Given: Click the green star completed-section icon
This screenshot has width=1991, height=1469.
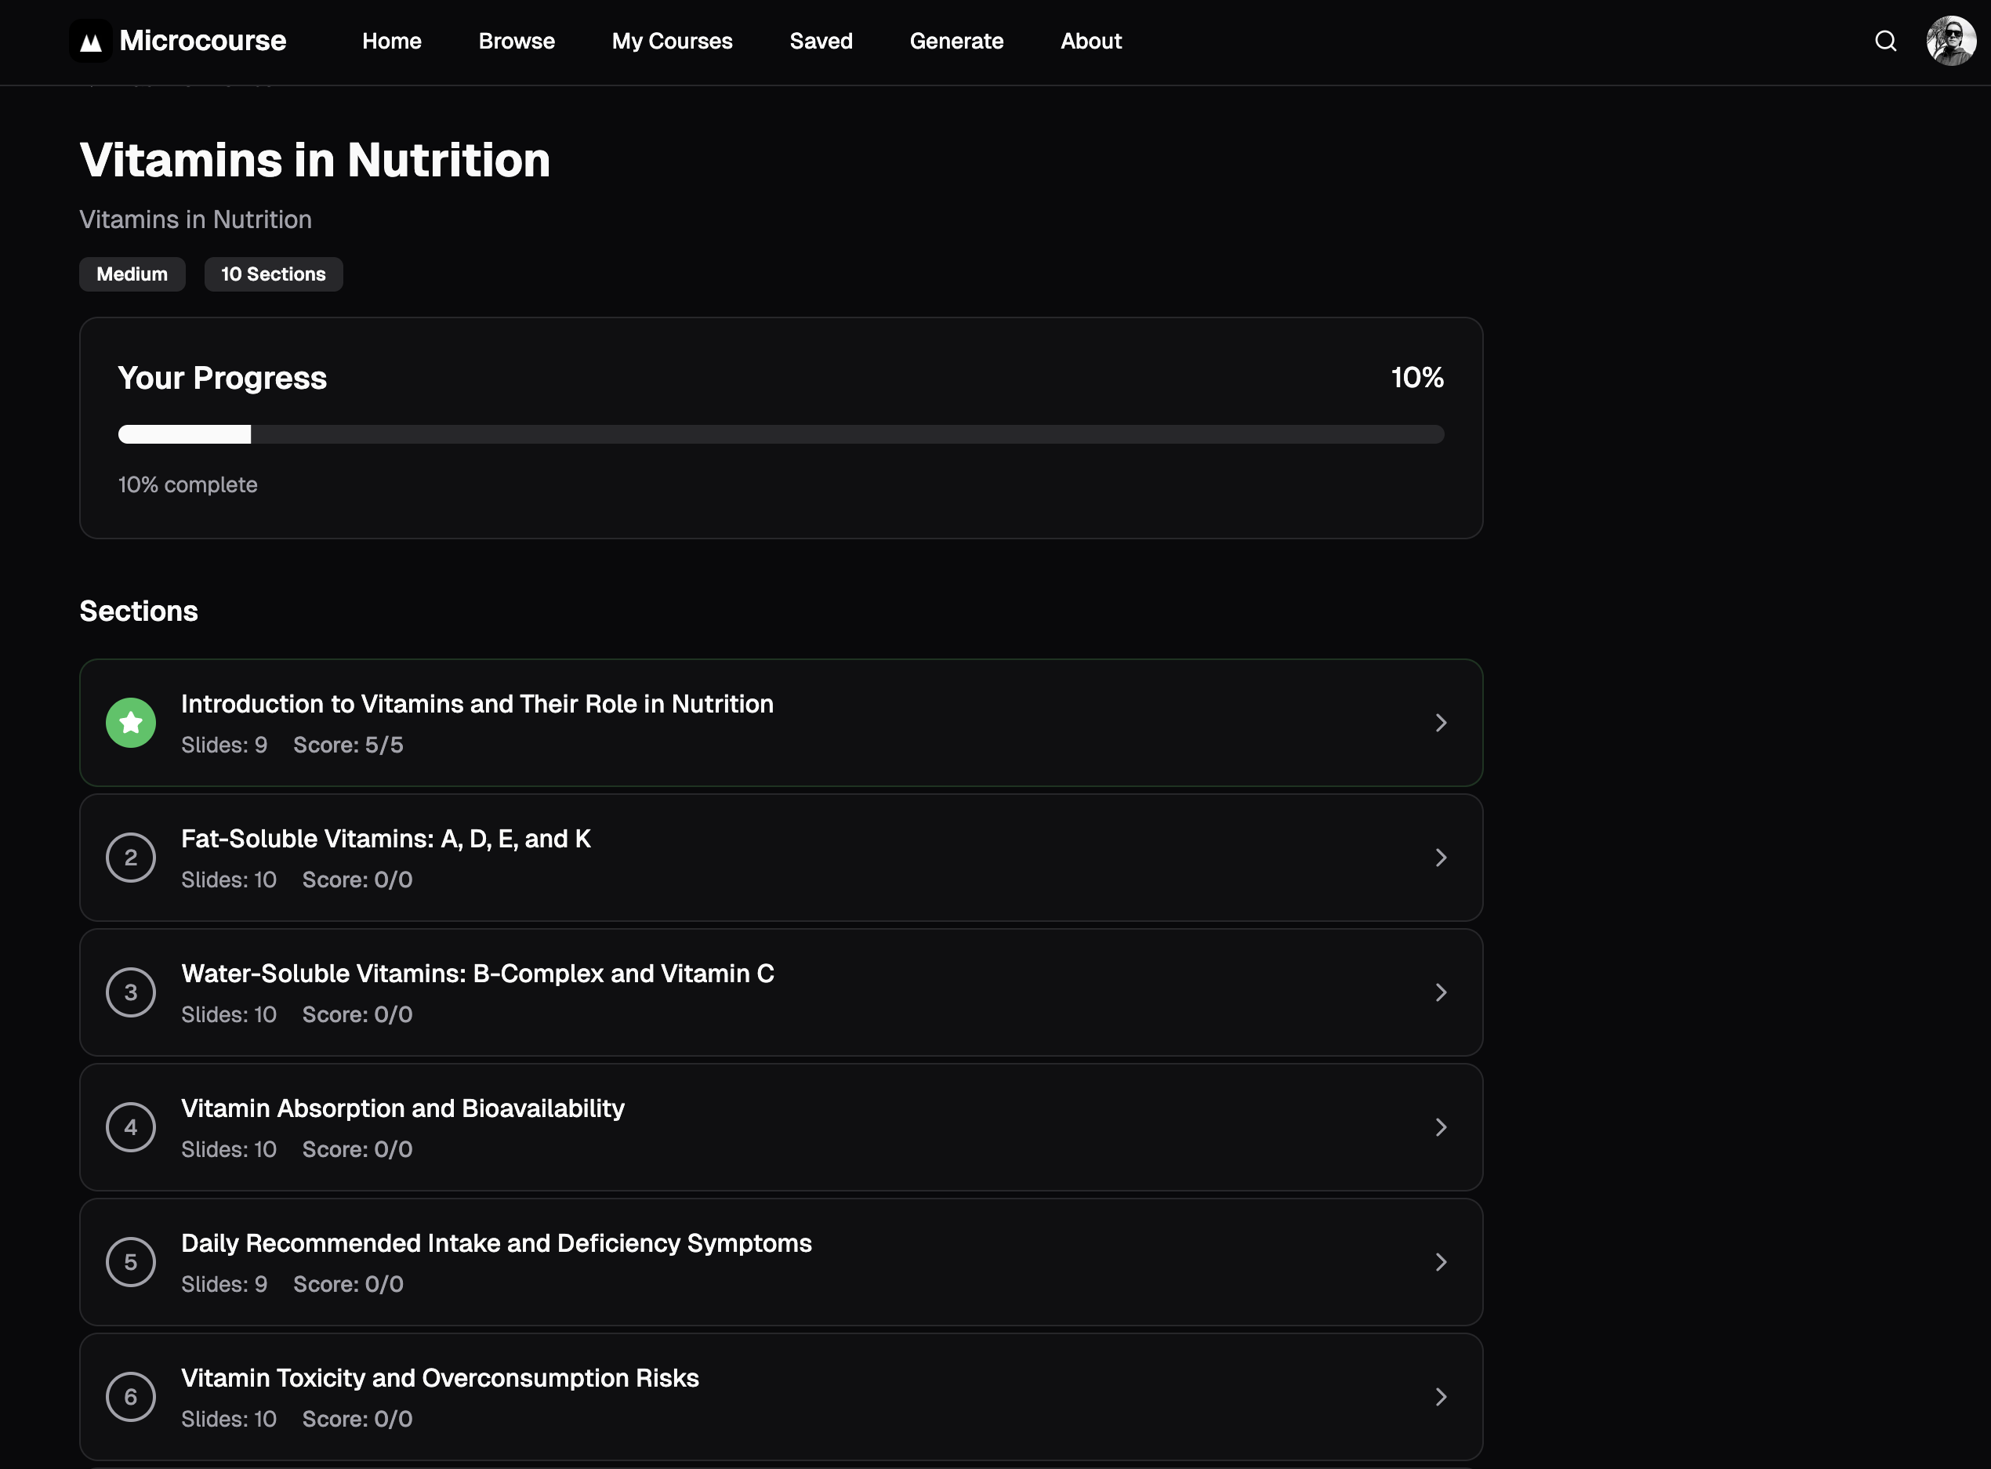Looking at the screenshot, I should [131, 723].
